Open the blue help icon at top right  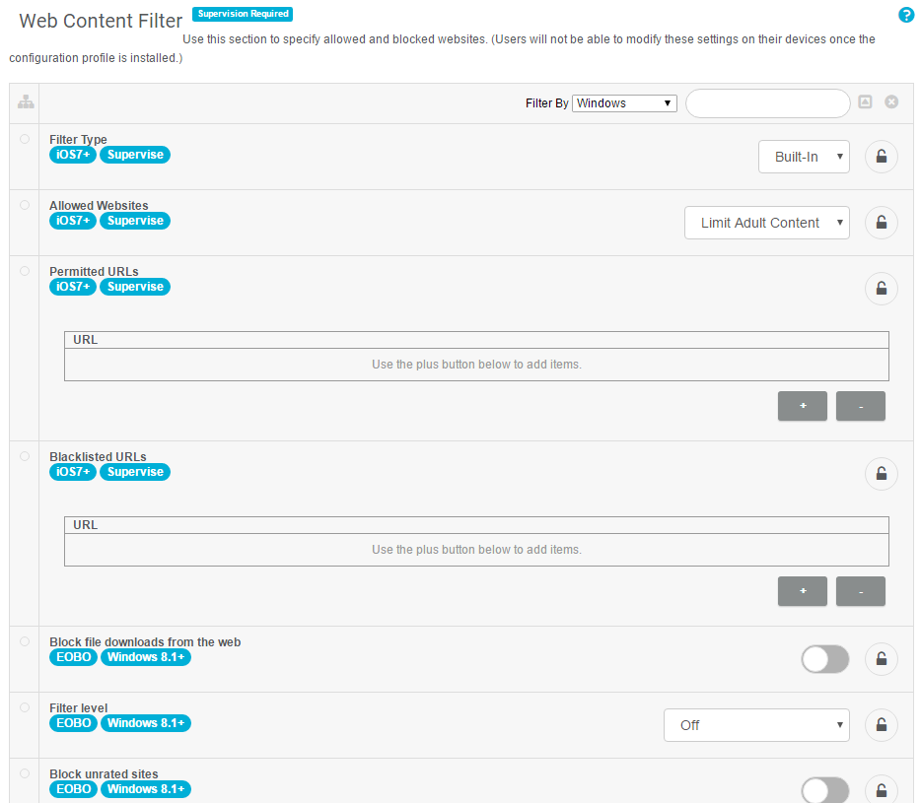(906, 15)
